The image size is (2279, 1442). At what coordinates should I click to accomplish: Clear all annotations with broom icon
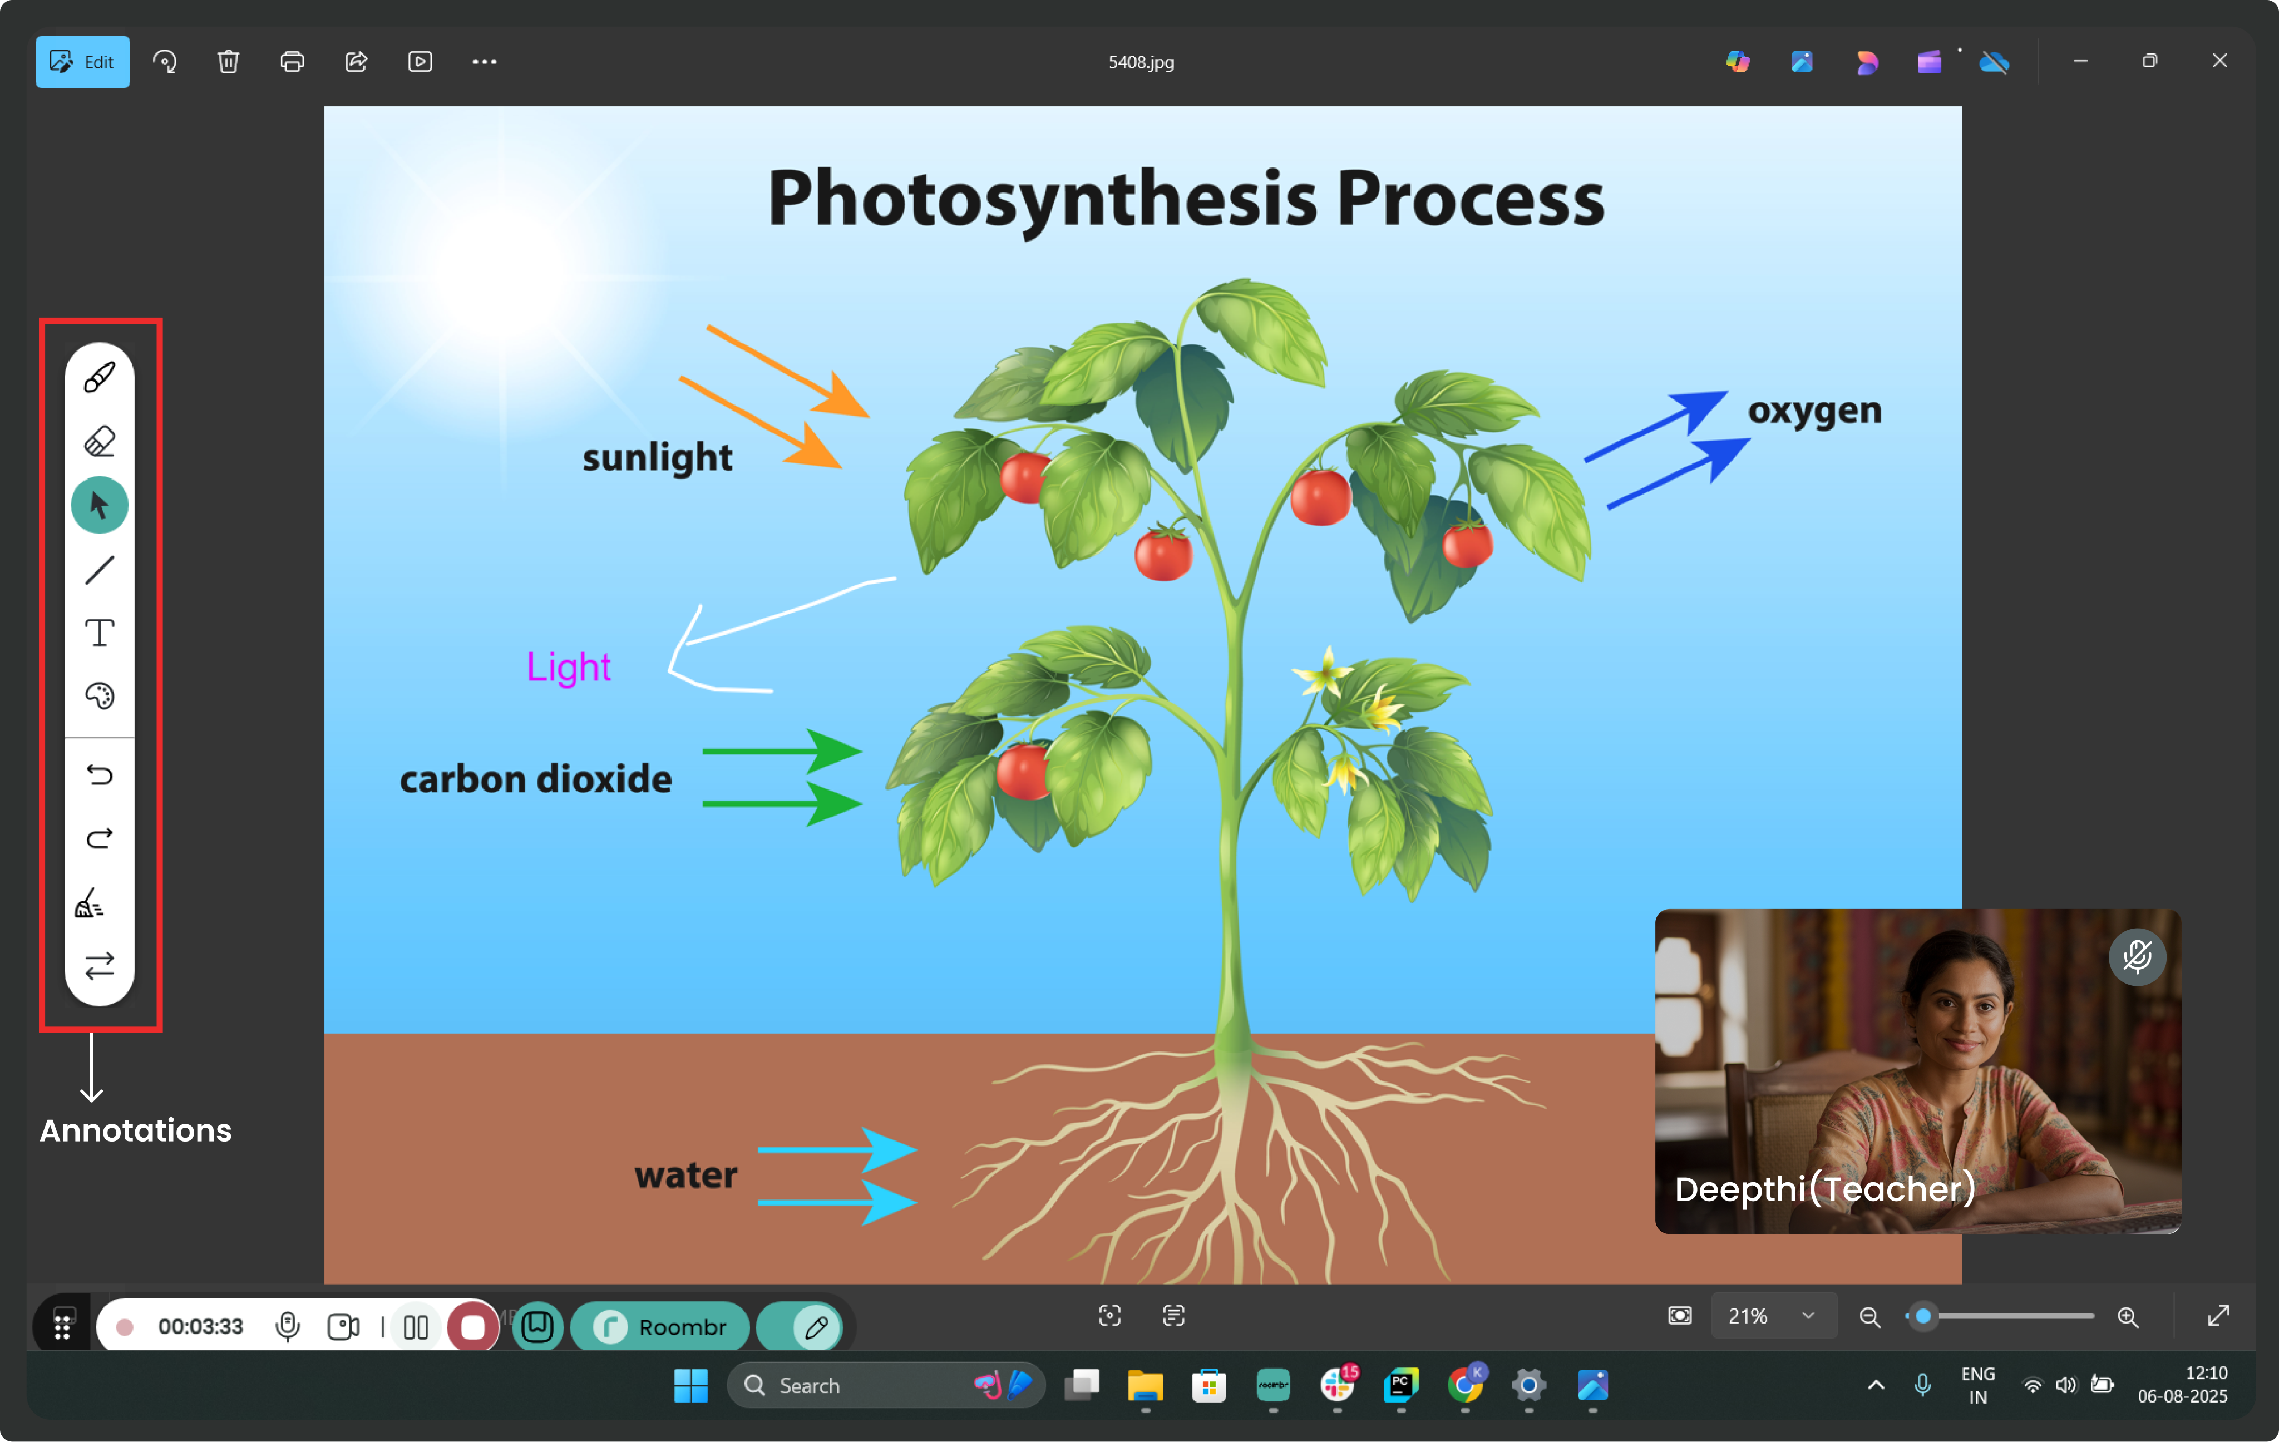pos(91,903)
